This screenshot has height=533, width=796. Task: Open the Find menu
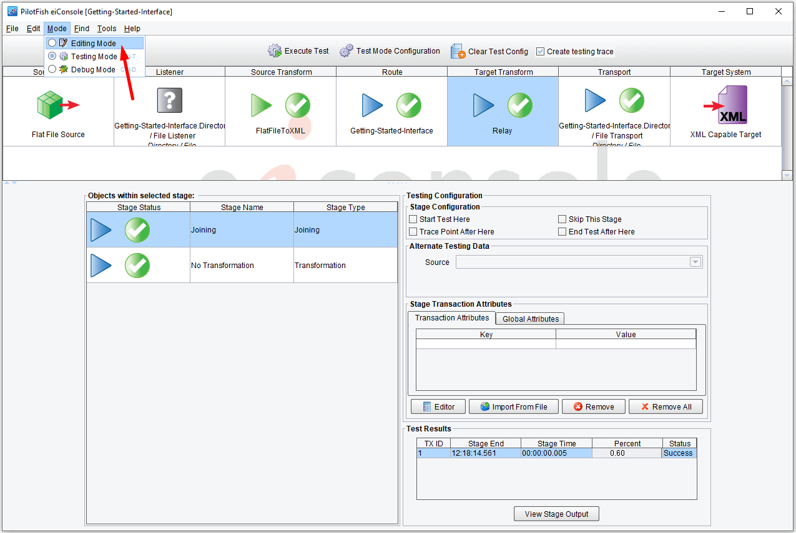pyautogui.click(x=81, y=29)
